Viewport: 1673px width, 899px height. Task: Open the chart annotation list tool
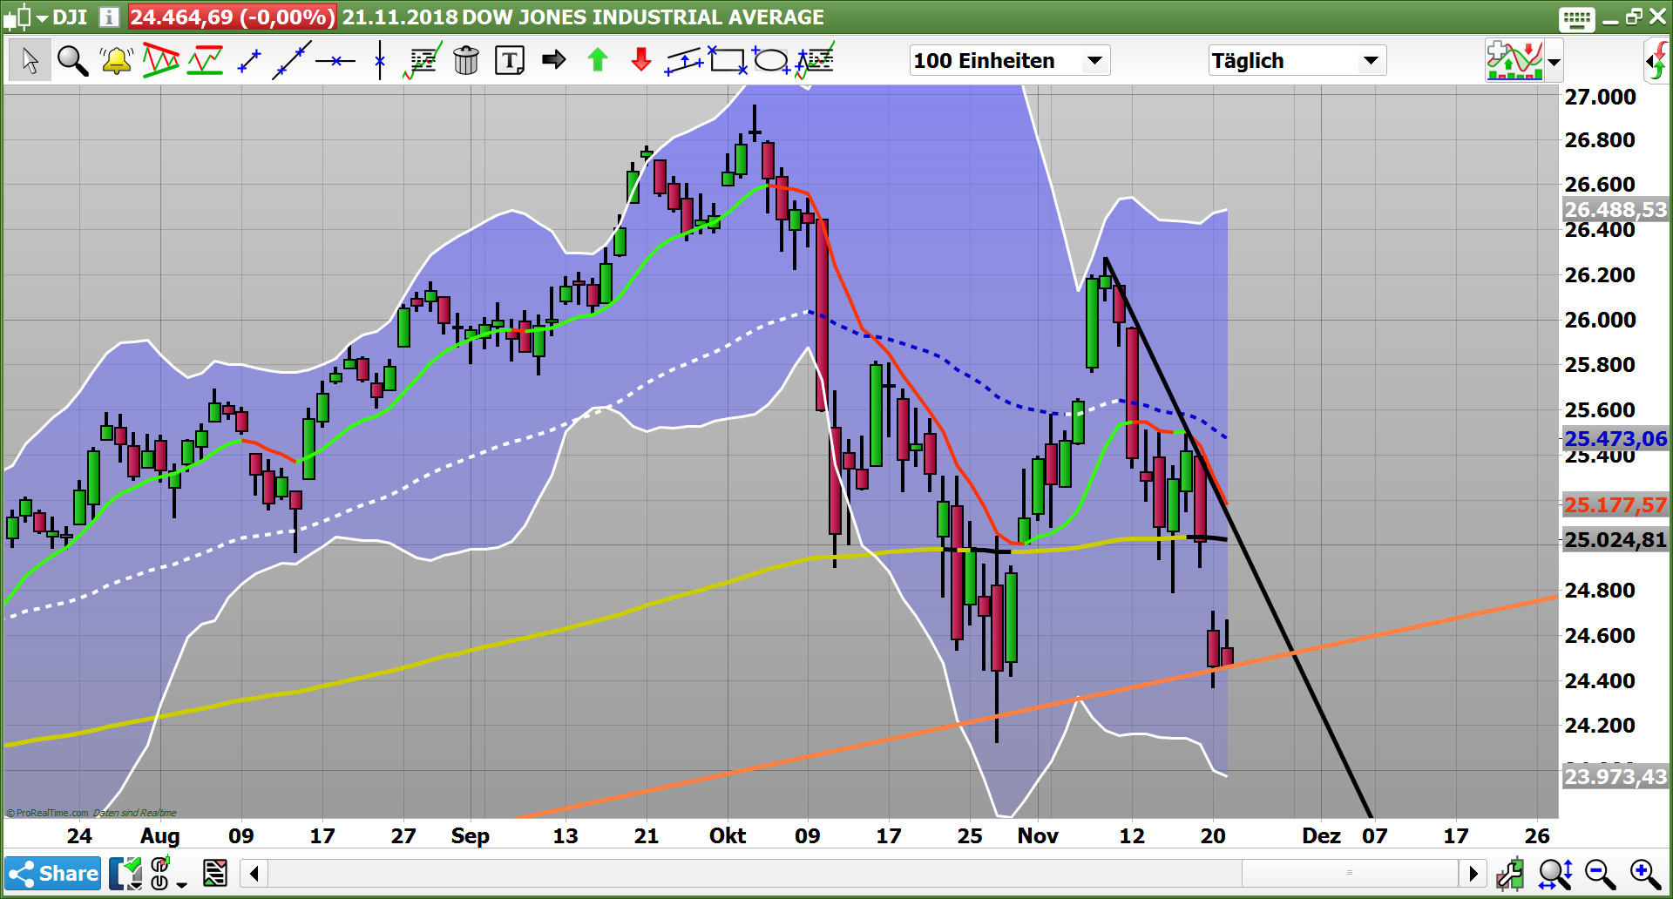[x=423, y=61]
